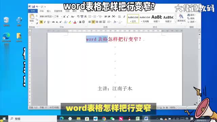The image size is (217, 122).
Task: Apply the red font color
Action: (75, 22)
